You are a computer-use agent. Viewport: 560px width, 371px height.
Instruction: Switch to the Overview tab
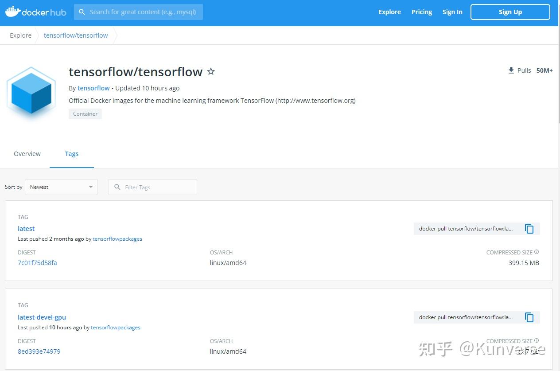[x=27, y=153]
